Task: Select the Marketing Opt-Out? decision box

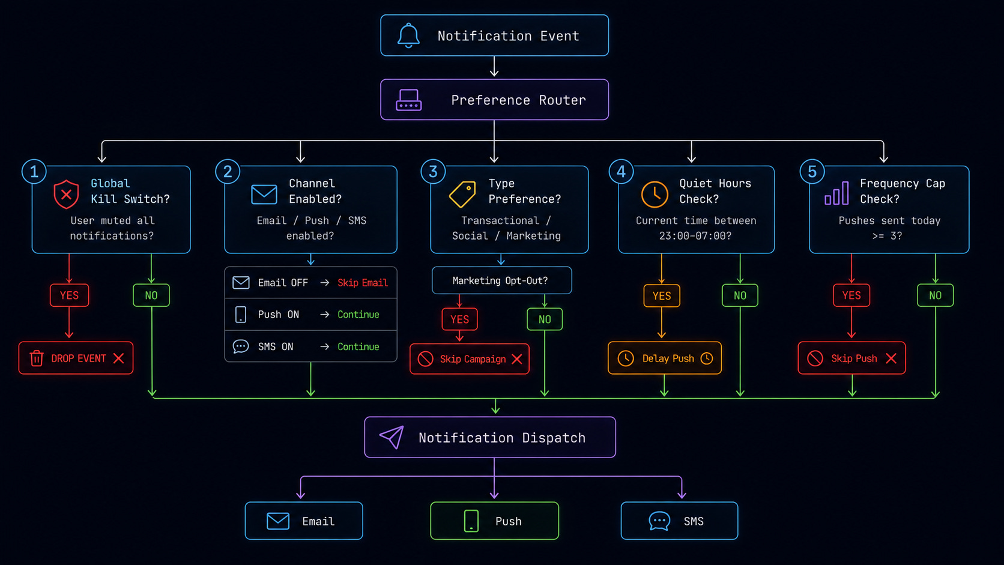Action: pos(502,280)
